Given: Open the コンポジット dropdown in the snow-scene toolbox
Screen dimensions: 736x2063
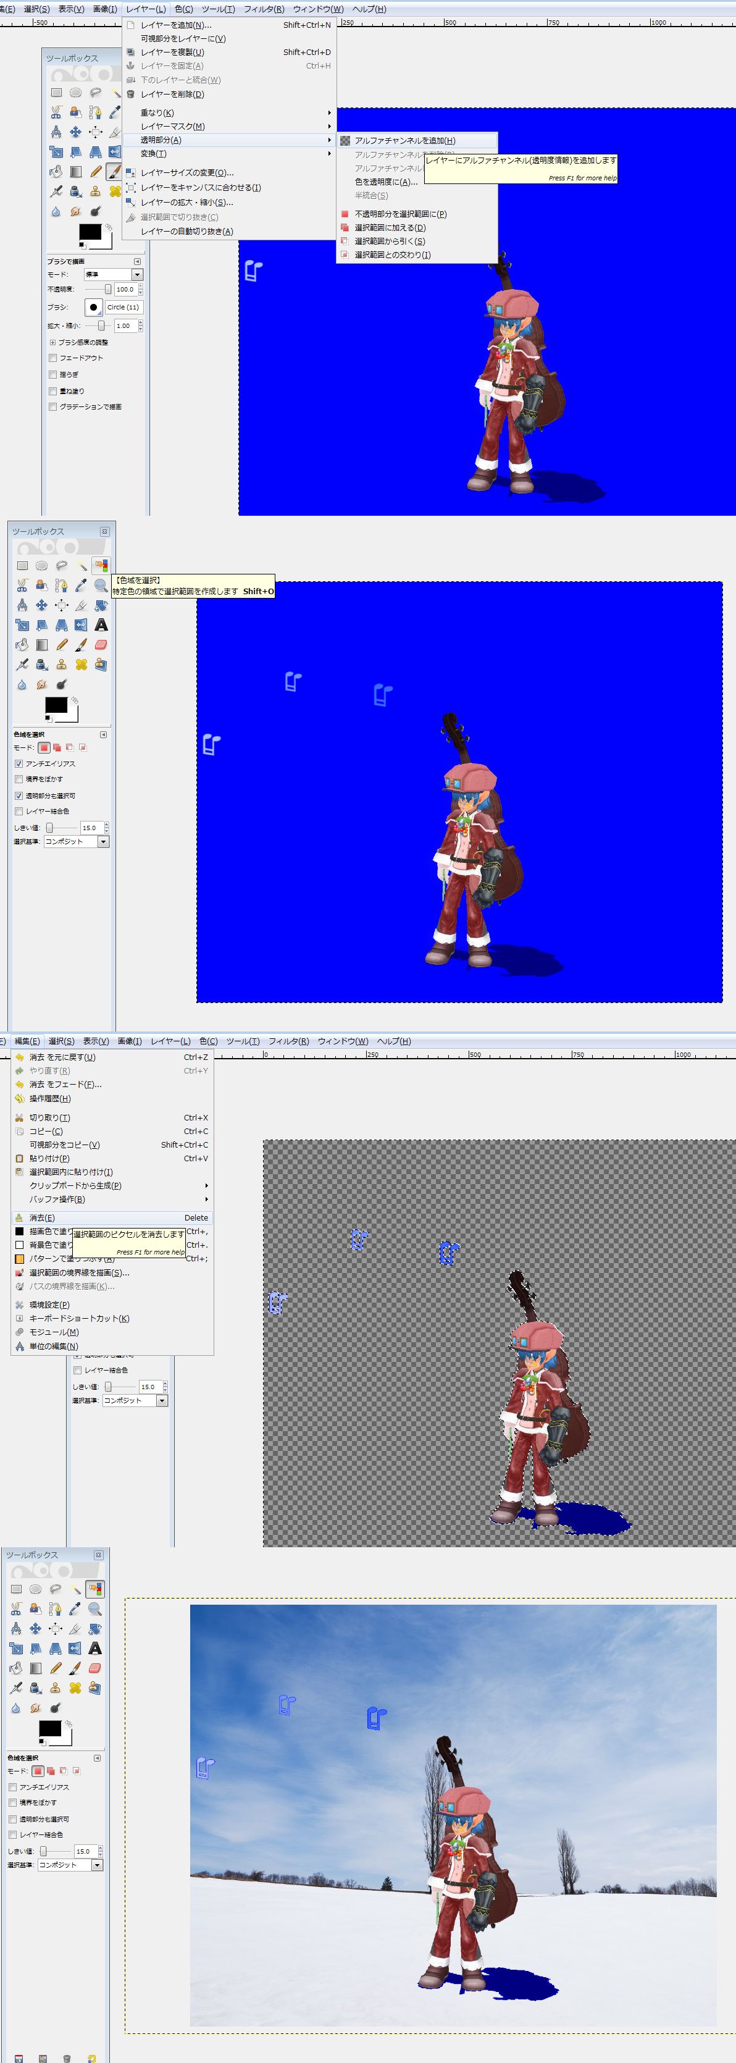Looking at the screenshot, I should click(70, 1864).
